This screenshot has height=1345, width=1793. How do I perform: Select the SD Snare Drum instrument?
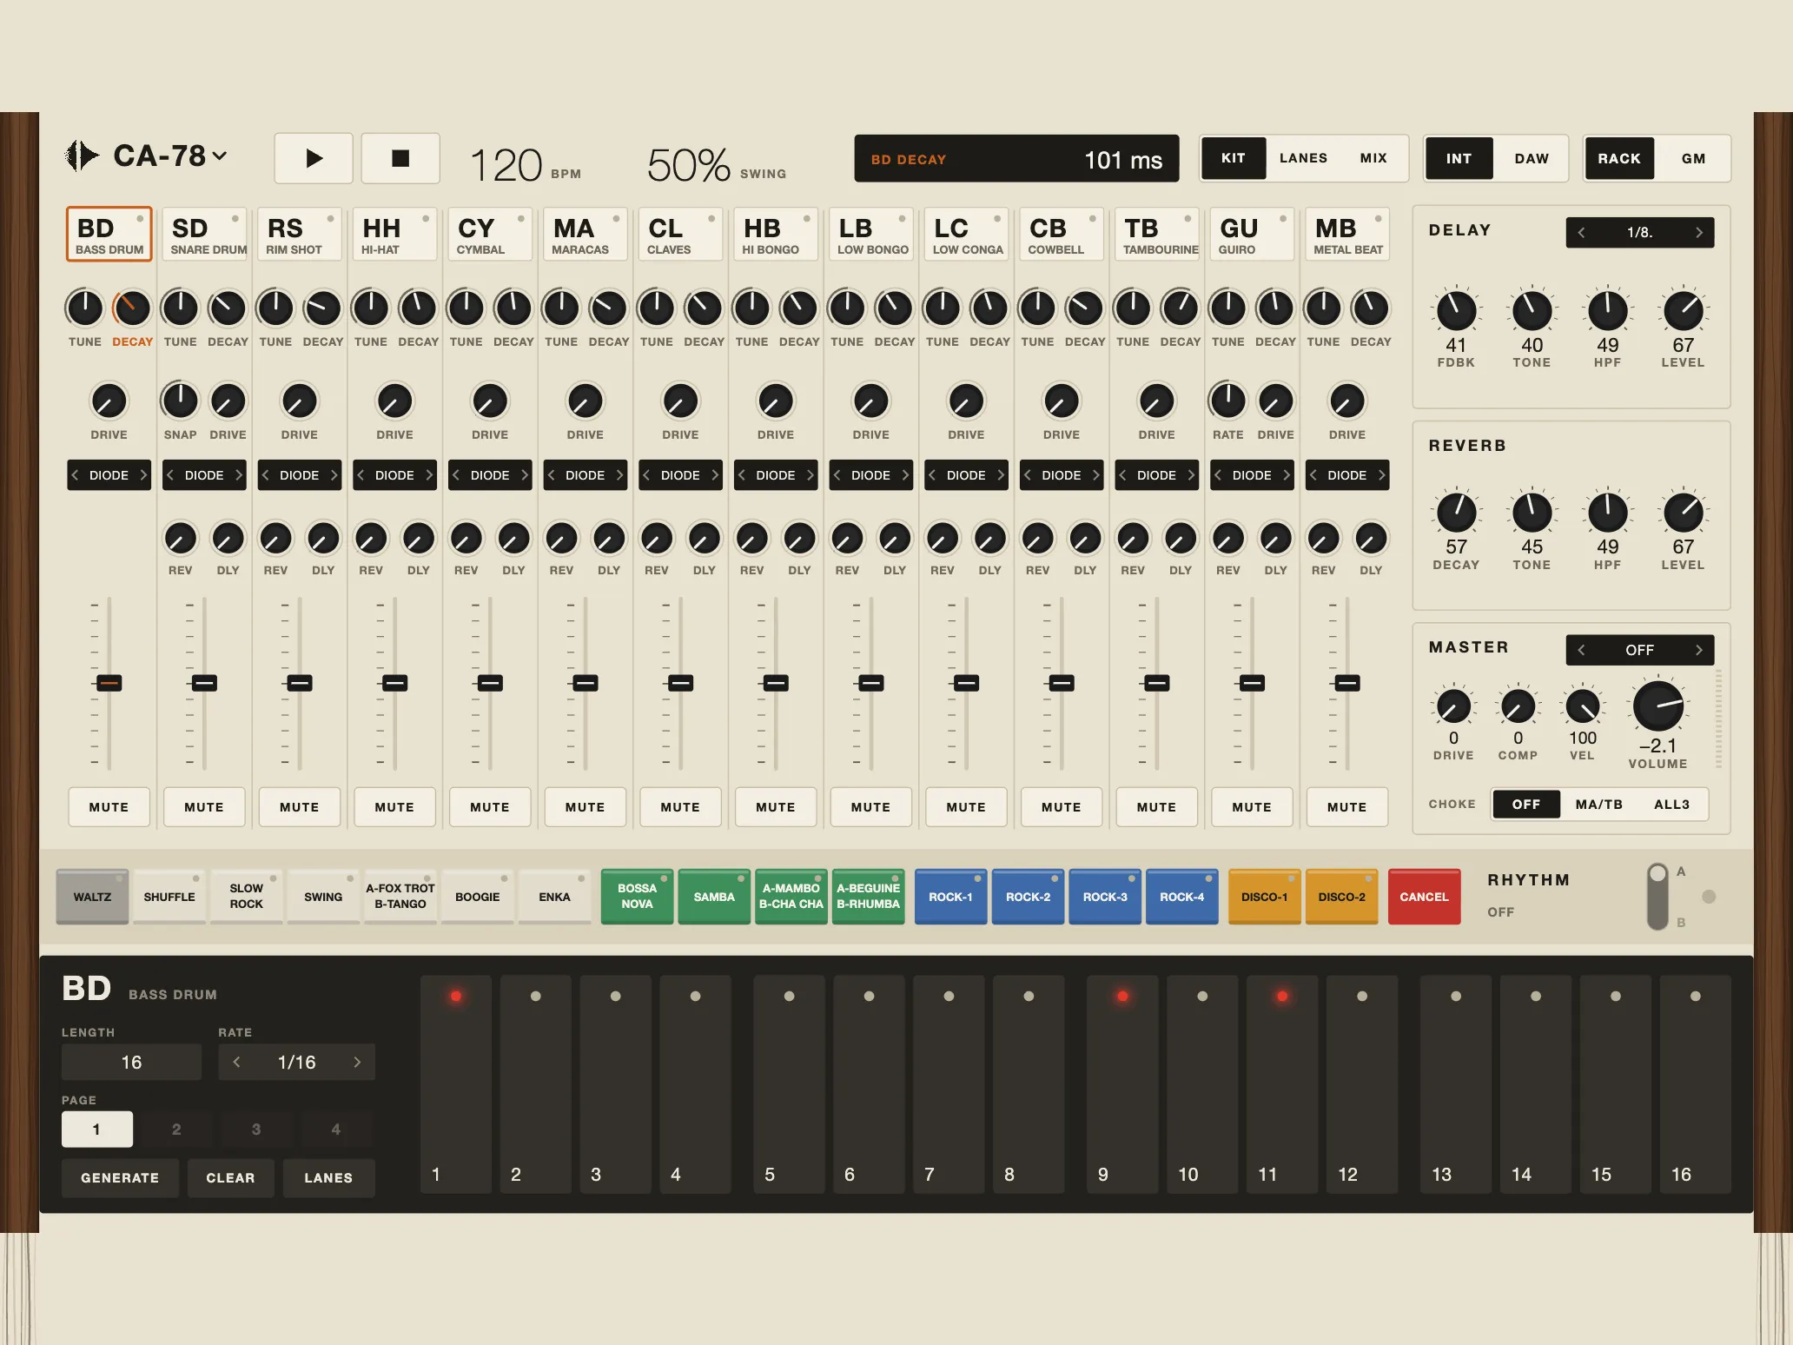(x=204, y=235)
